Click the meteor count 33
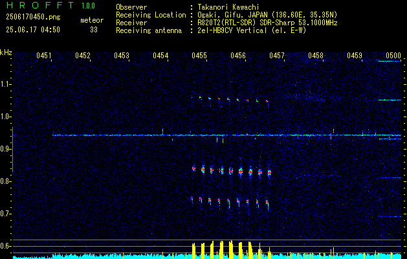 [94, 30]
